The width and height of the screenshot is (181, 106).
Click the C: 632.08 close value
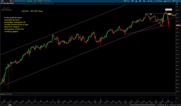click(x=46, y=3)
